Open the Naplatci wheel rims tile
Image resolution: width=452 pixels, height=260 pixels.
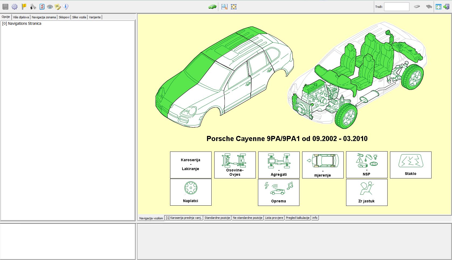191,192
